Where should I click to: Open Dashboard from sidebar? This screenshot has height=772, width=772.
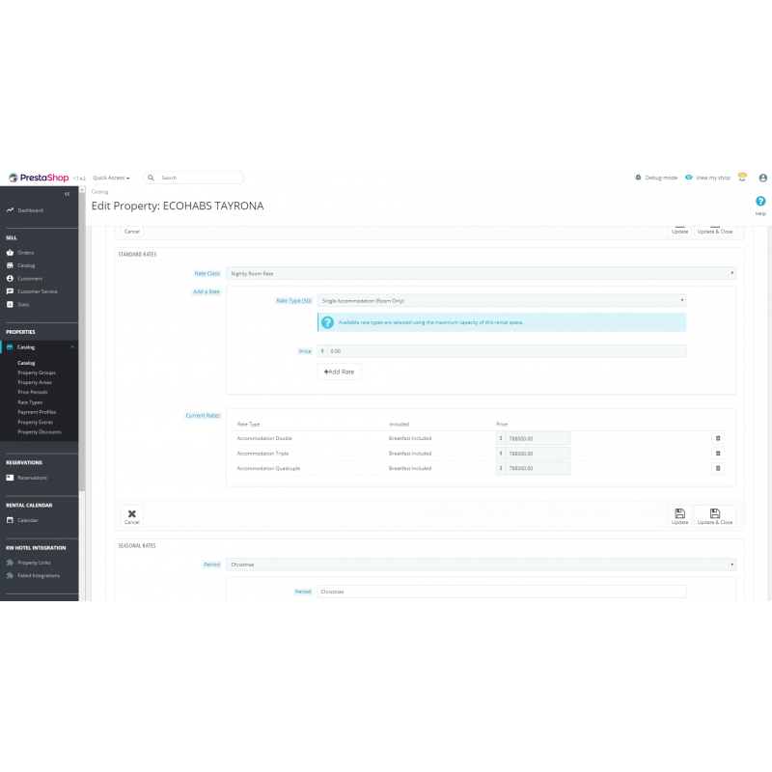pos(30,210)
